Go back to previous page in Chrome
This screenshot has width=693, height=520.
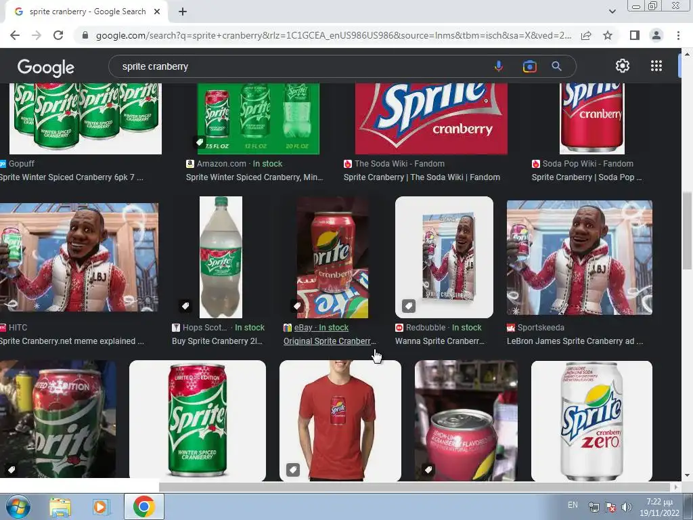(x=15, y=35)
